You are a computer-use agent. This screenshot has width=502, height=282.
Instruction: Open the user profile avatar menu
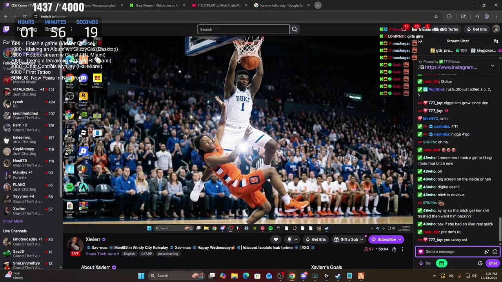click(496, 29)
